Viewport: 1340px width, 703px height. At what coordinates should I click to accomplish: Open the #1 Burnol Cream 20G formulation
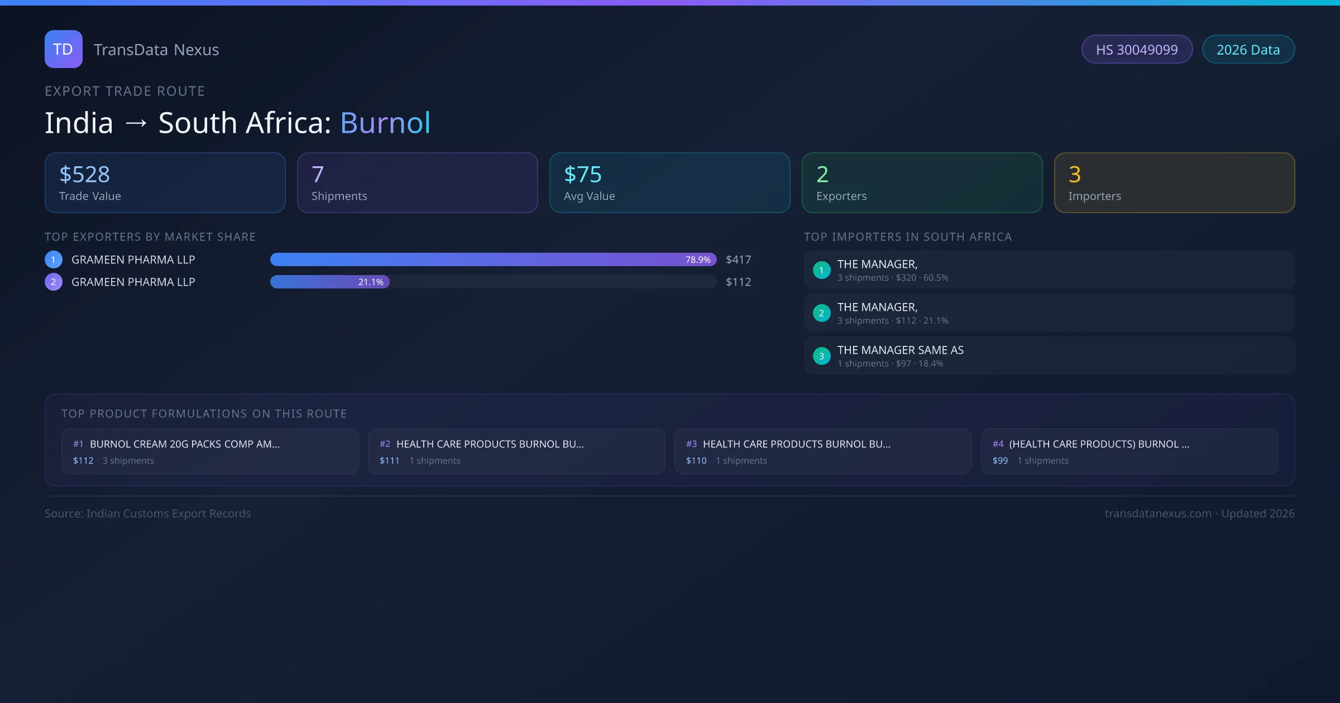pyautogui.click(x=210, y=451)
